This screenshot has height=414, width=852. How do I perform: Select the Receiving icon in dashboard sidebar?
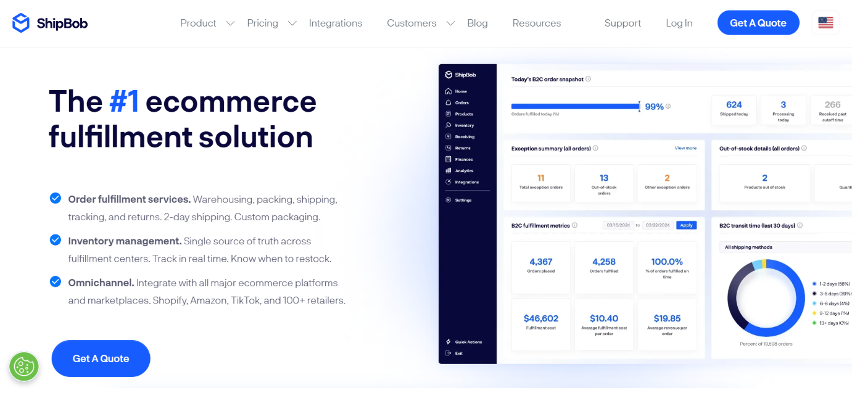449,136
